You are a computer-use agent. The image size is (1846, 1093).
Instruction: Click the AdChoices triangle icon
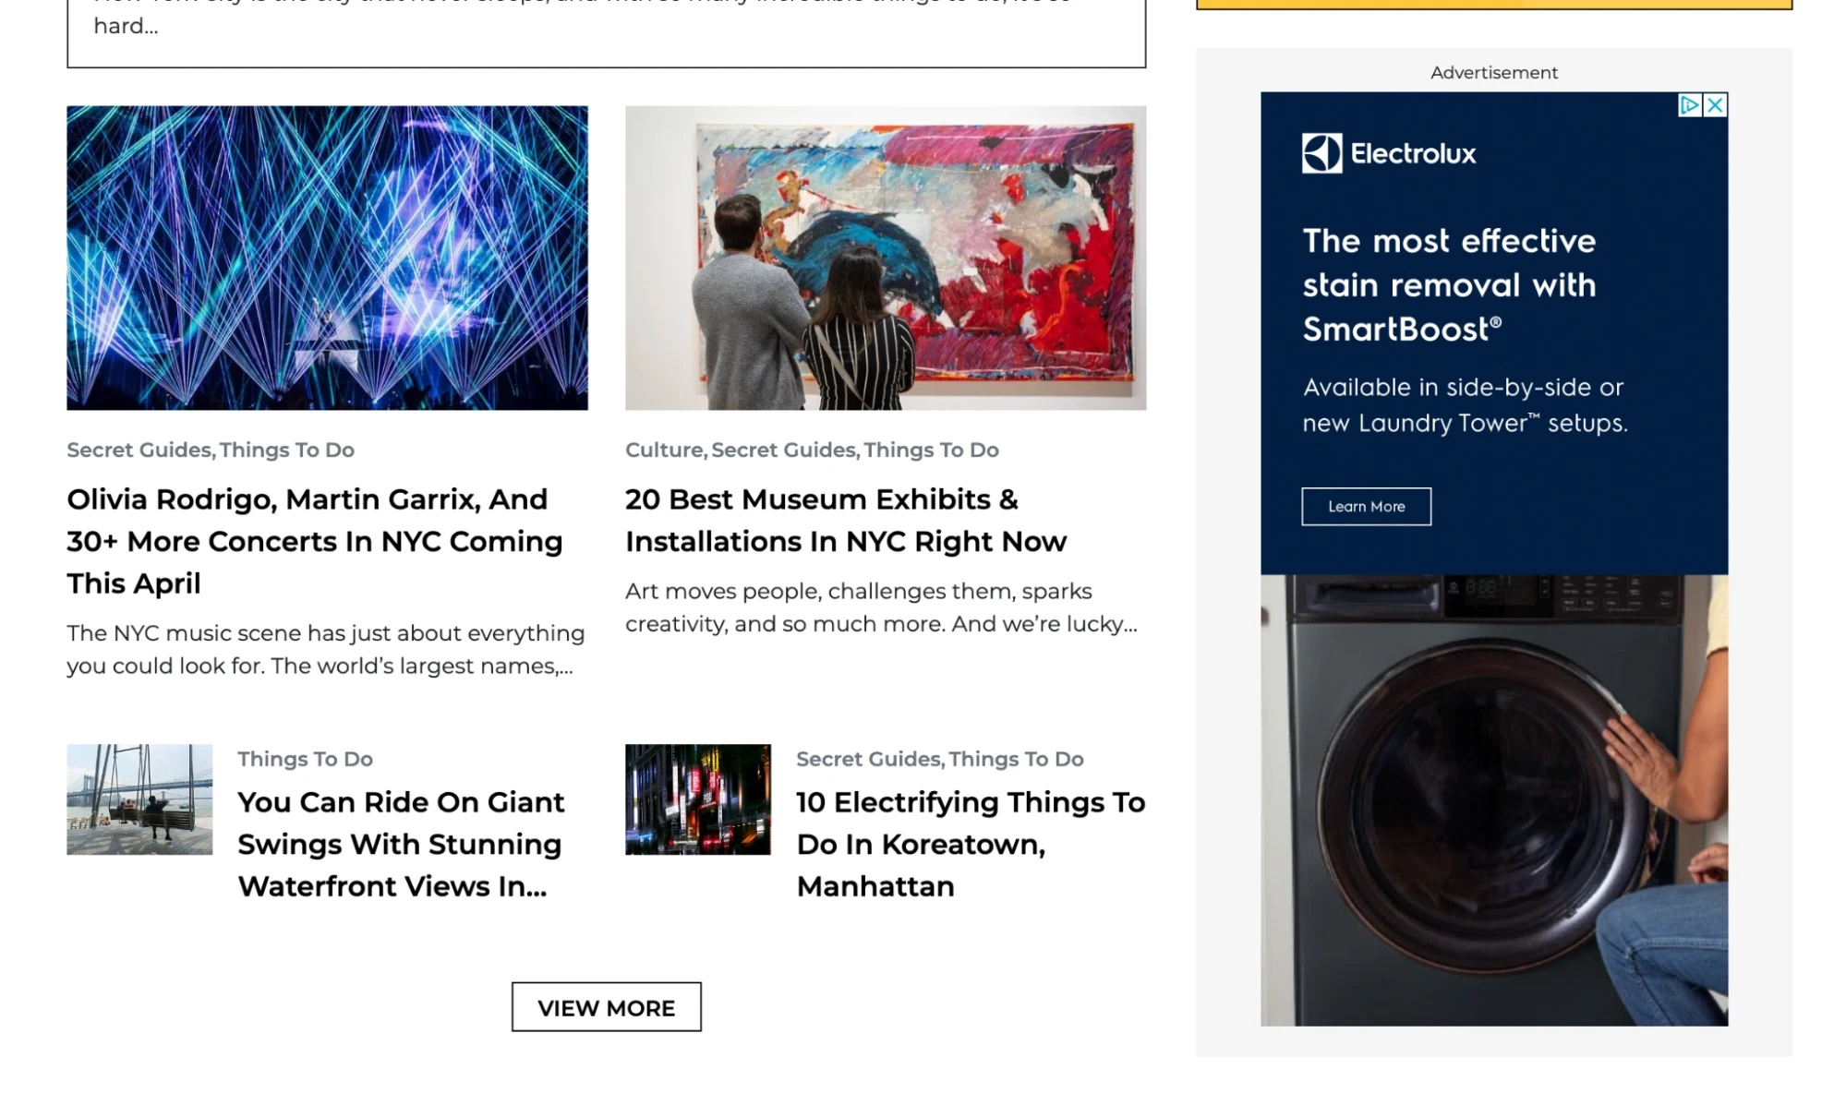click(x=1688, y=105)
